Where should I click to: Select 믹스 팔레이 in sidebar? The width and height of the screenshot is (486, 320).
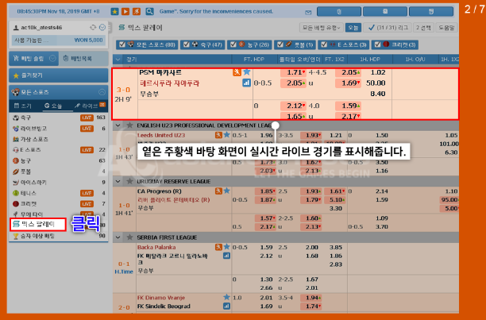click(x=38, y=224)
